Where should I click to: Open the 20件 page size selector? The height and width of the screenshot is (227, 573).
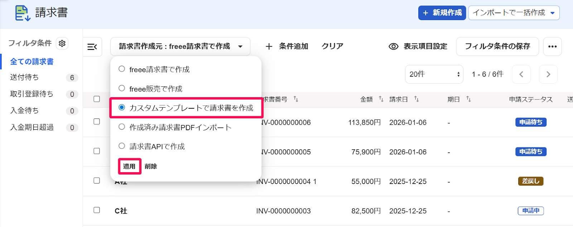434,74
